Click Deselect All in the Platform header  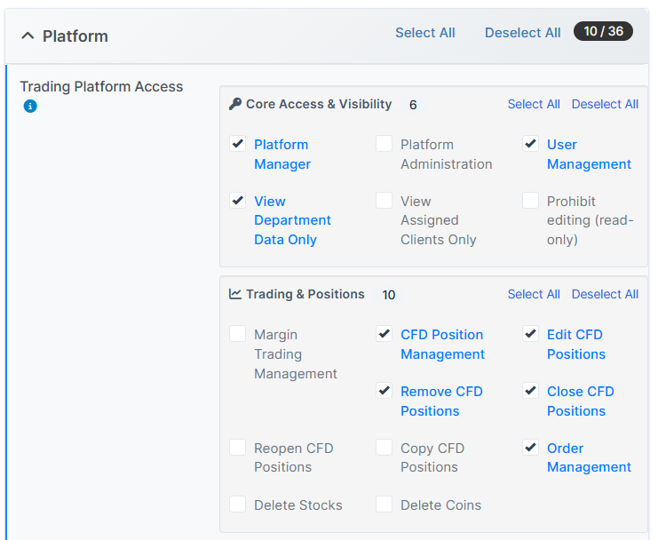click(522, 33)
